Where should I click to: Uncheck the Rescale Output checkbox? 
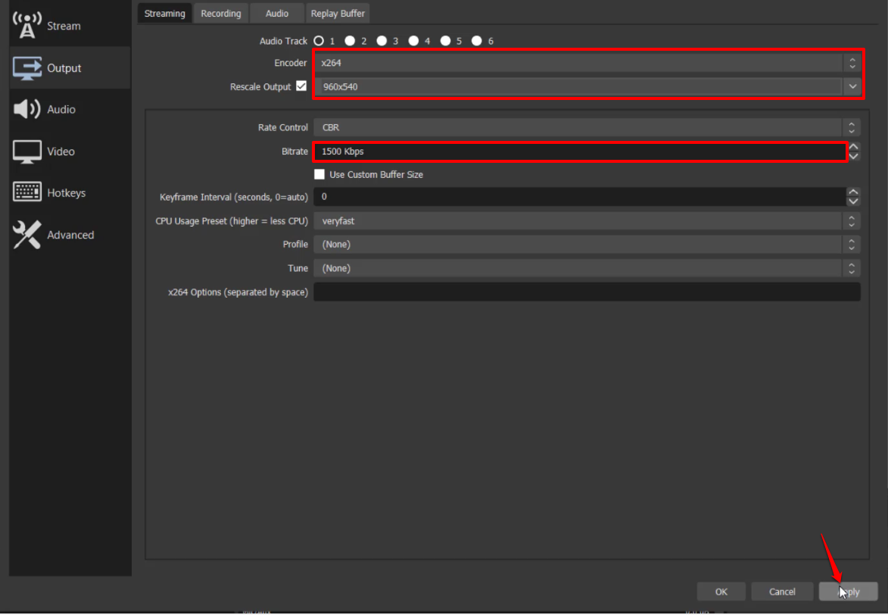click(301, 86)
